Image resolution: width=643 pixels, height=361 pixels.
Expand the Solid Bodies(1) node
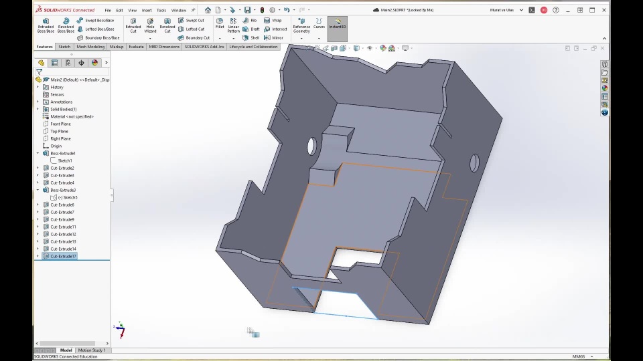[x=38, y=109]
